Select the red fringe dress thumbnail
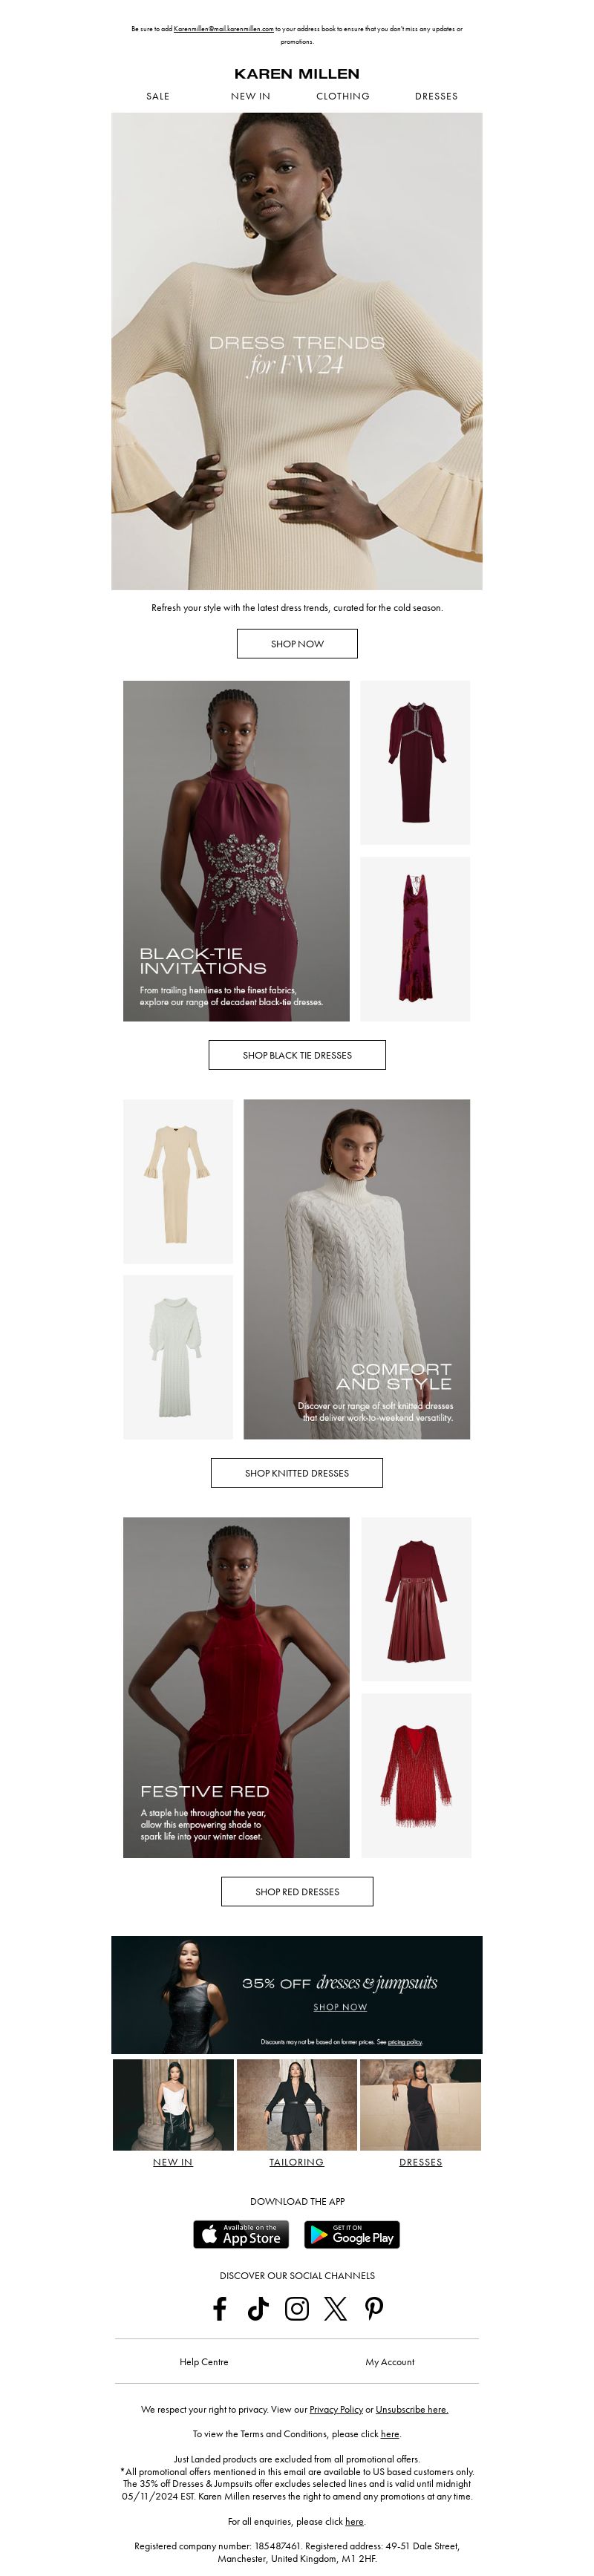Image resolution: width=594 pixels, height=2576 pixels. pos(416,1775)
